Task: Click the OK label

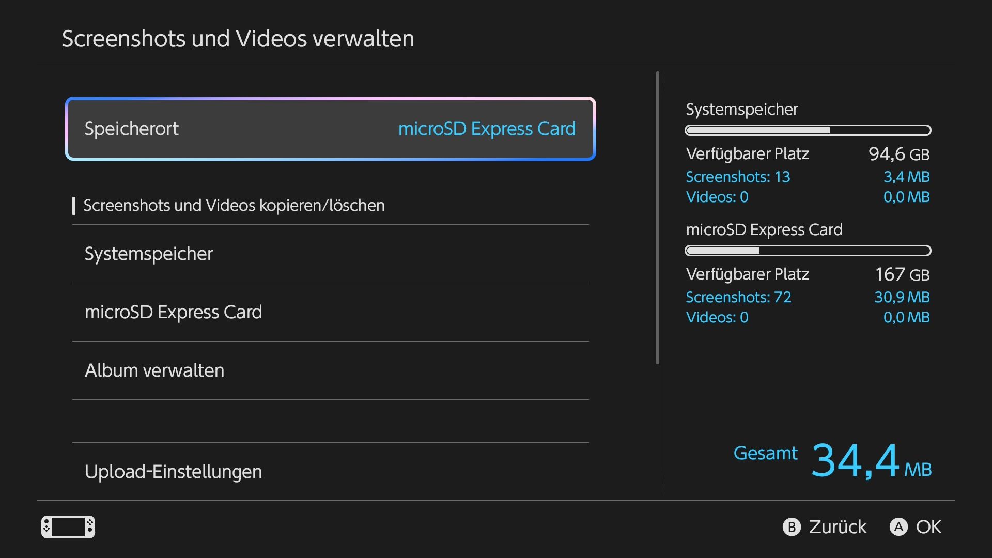Action: (x=928, y=527)
